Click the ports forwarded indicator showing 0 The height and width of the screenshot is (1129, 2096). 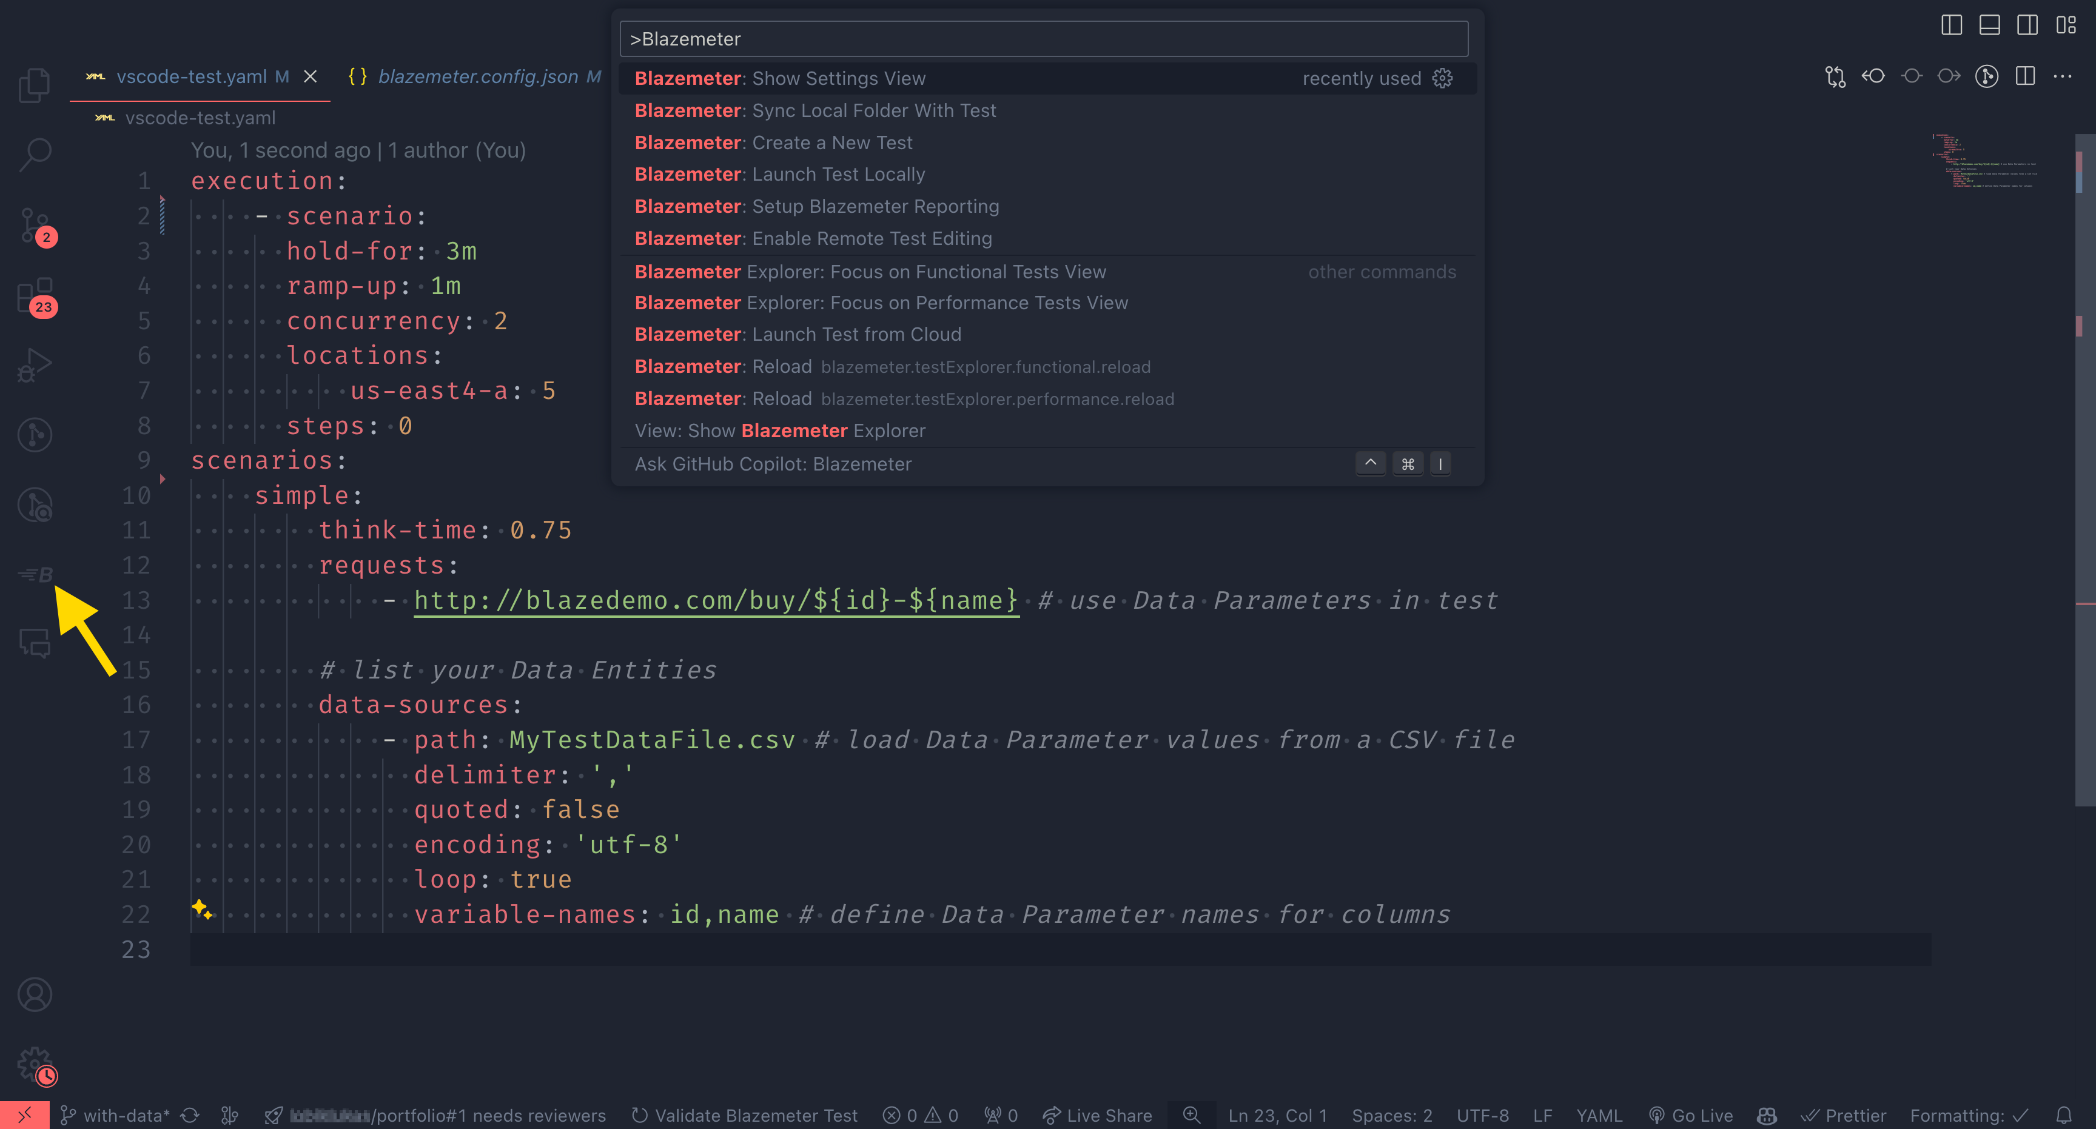(x=1001, y=1115)
